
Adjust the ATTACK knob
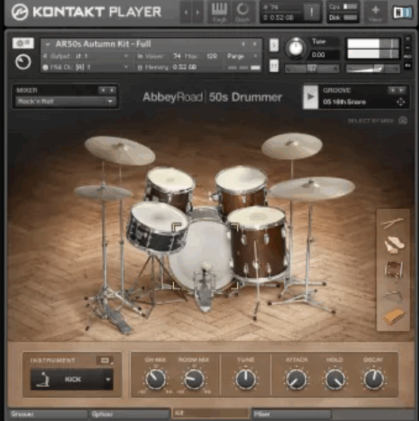click(296, 379)
